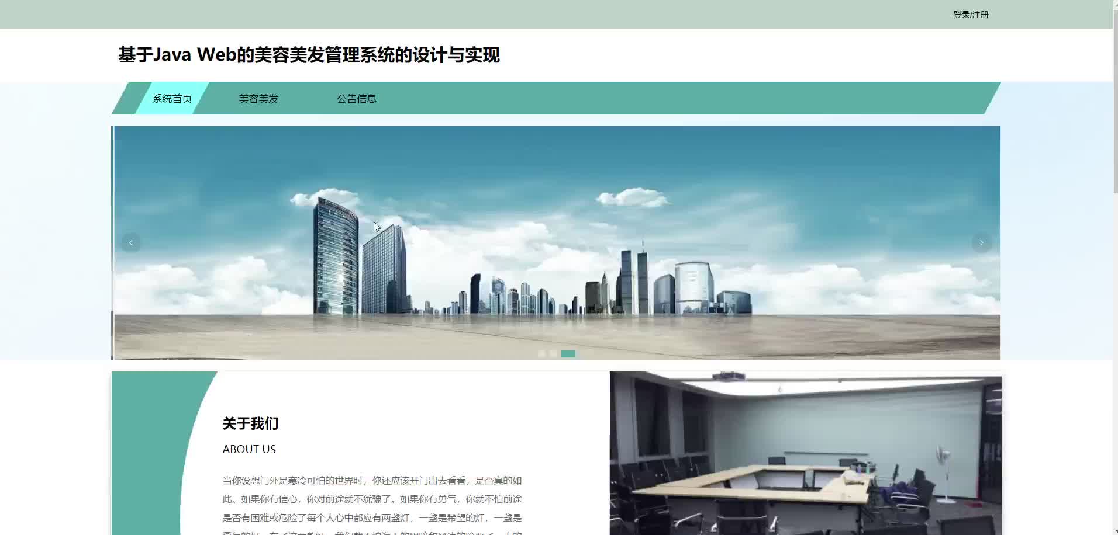The width and height of the screenshot is (1118, 535).
Task: Click the paragraph line starting 此。如果你有信心
Action: [372, 499]
